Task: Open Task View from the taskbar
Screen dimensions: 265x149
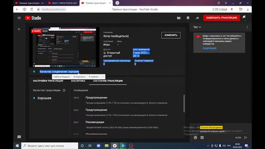Action: (x=90, y=146)
